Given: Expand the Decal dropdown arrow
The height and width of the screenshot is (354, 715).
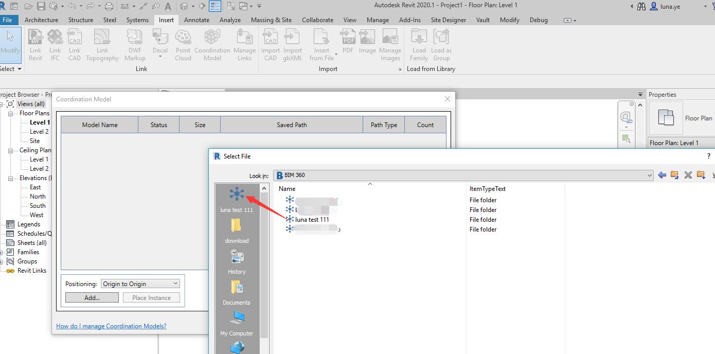Looking at the screenshot, I should [x=160, y=57].
